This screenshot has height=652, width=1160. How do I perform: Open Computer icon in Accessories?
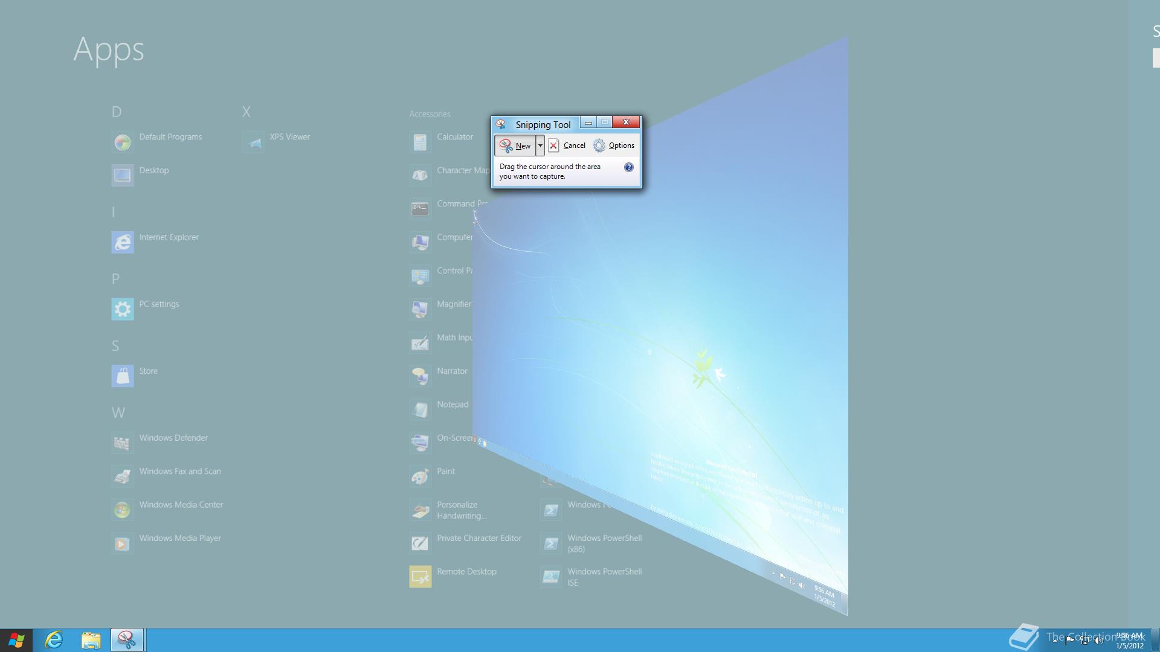pos(420,243)
